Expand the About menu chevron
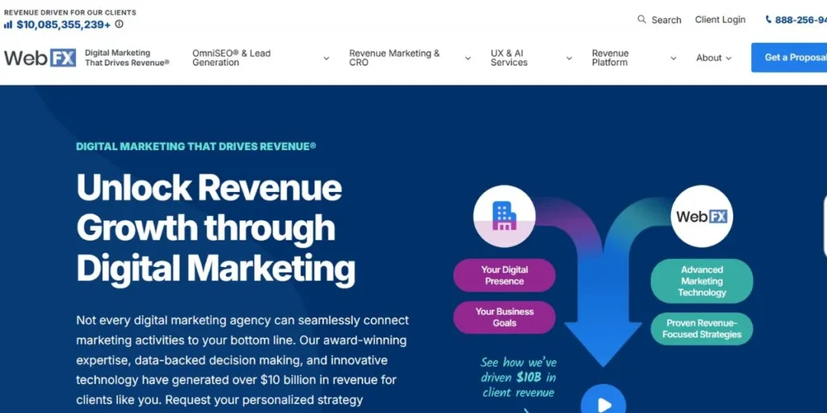 pos(728,58)
